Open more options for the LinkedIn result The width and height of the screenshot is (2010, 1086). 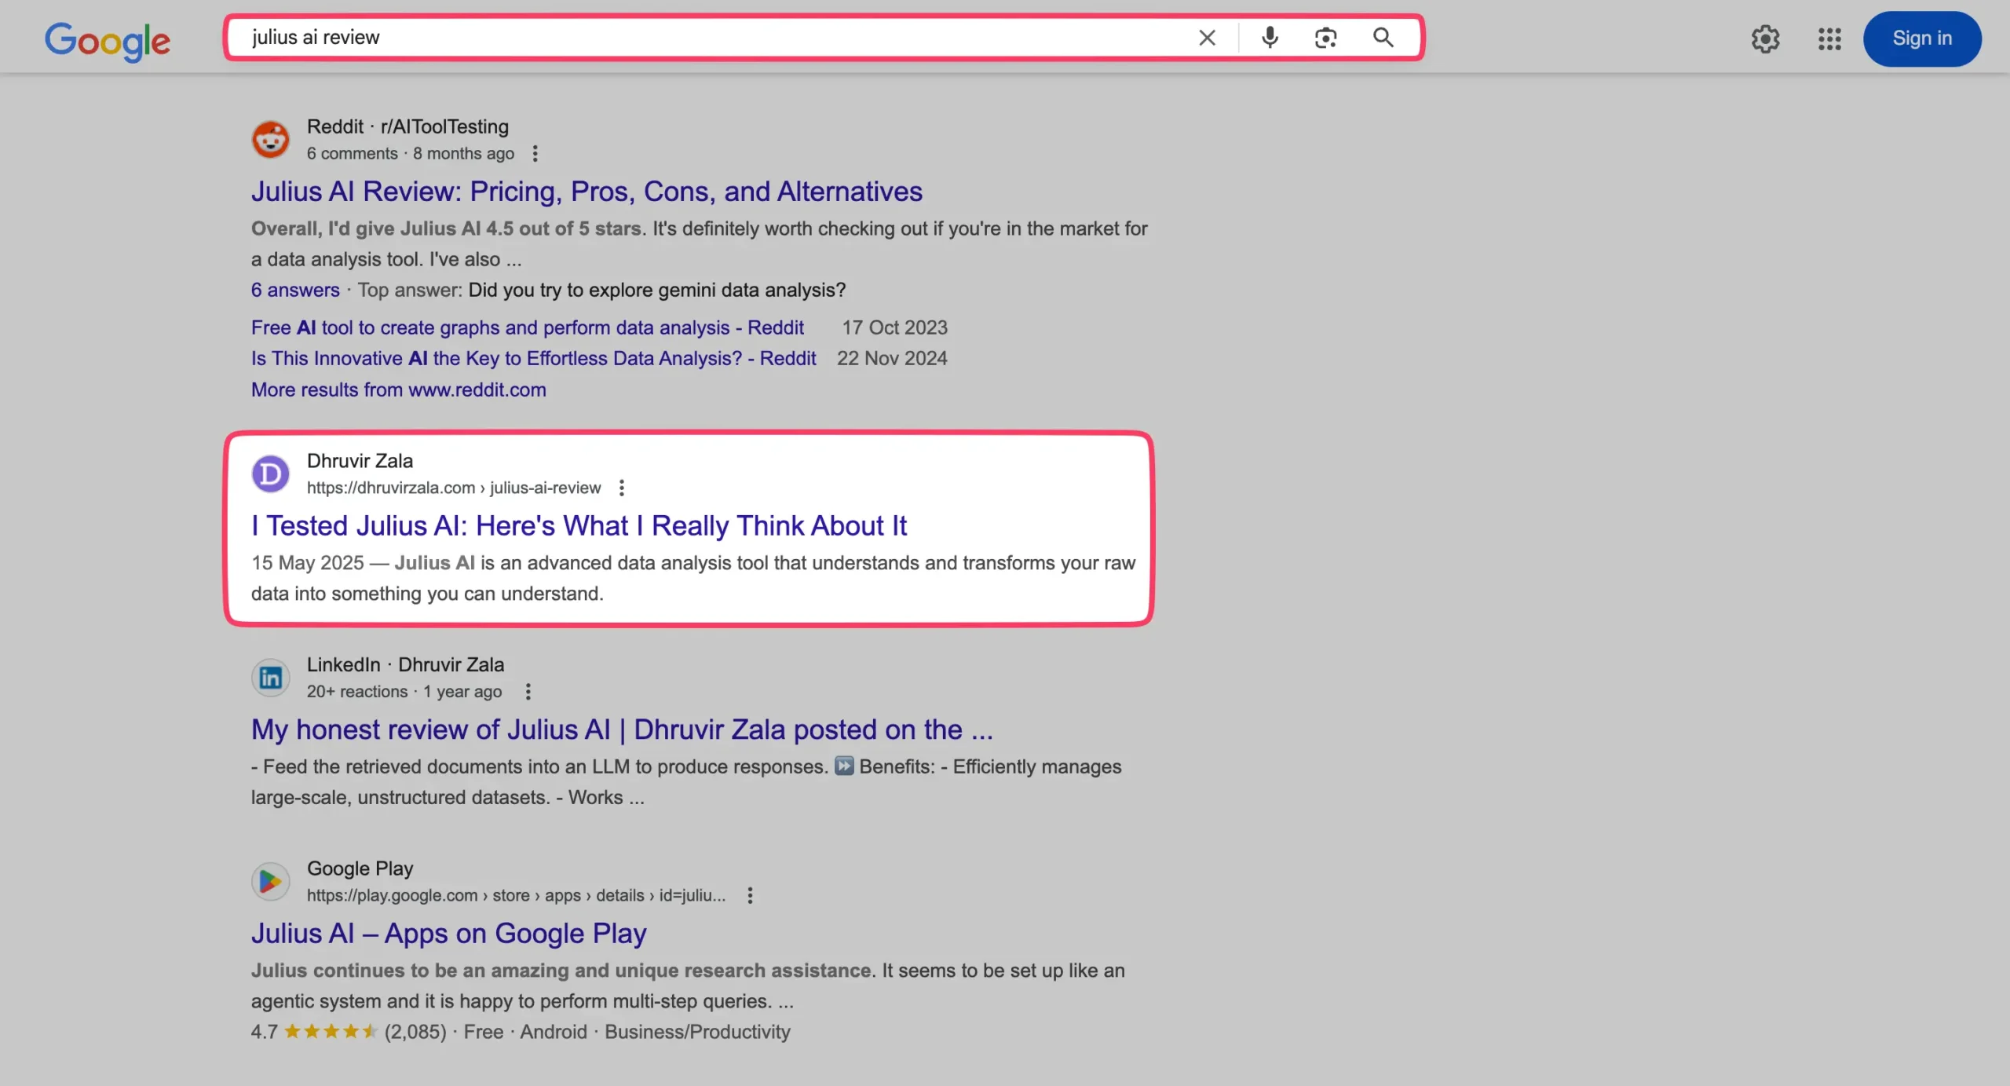click(x=528, y=691)
